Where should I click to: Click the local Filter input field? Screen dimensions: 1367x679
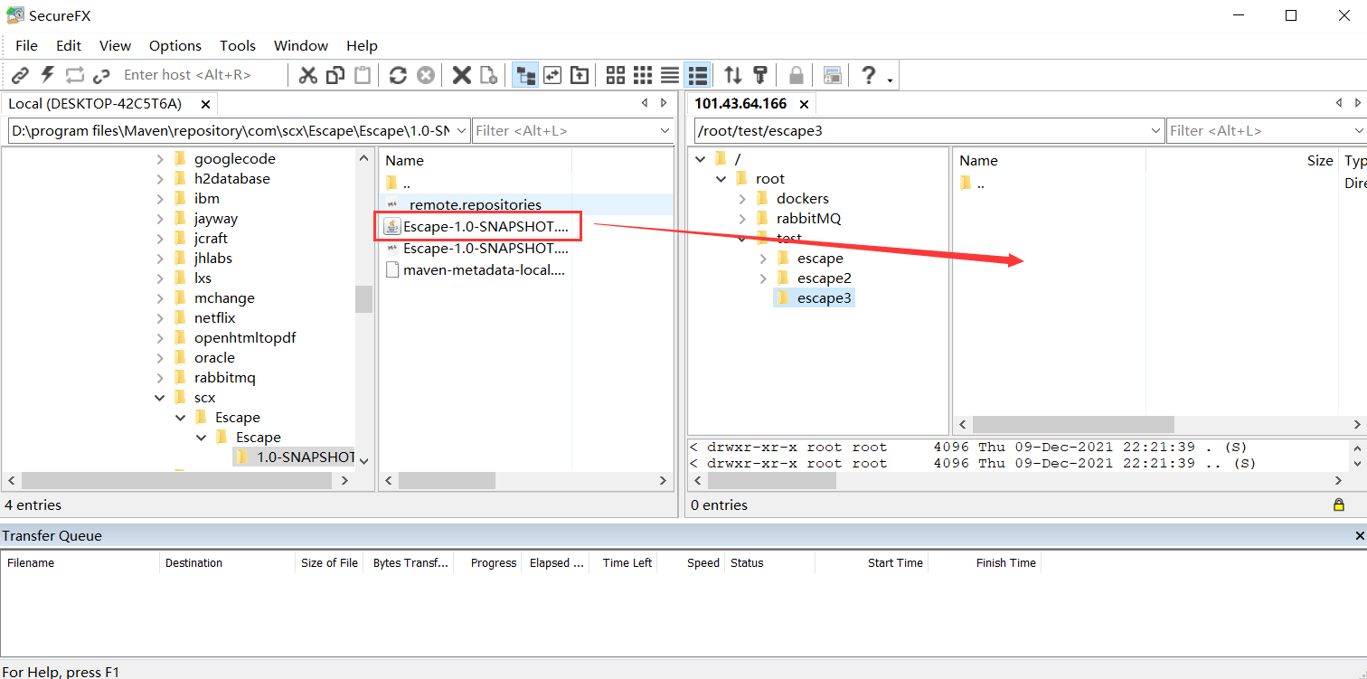567,131
